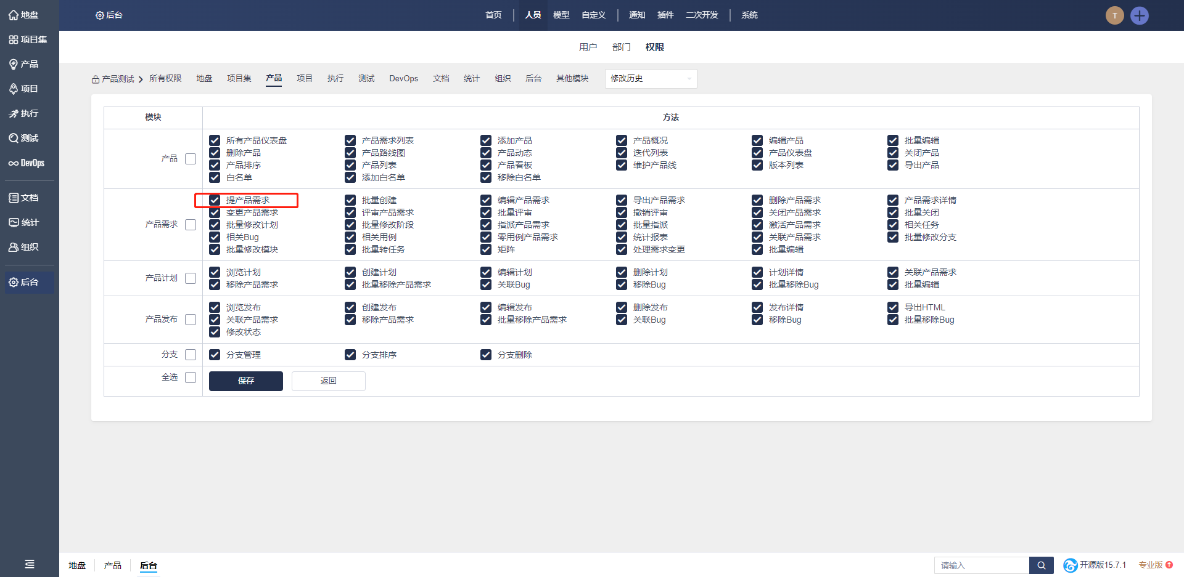The width and height of the screenshot is (1184, 577).
Task: Click the search magnifier button
Action: [1042, 565]
